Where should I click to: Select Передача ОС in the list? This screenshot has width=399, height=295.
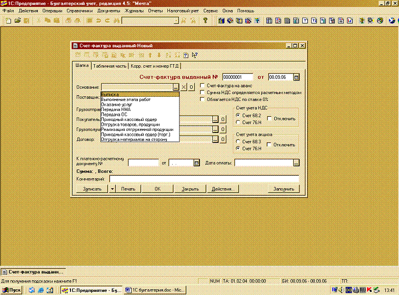point(114,114)
